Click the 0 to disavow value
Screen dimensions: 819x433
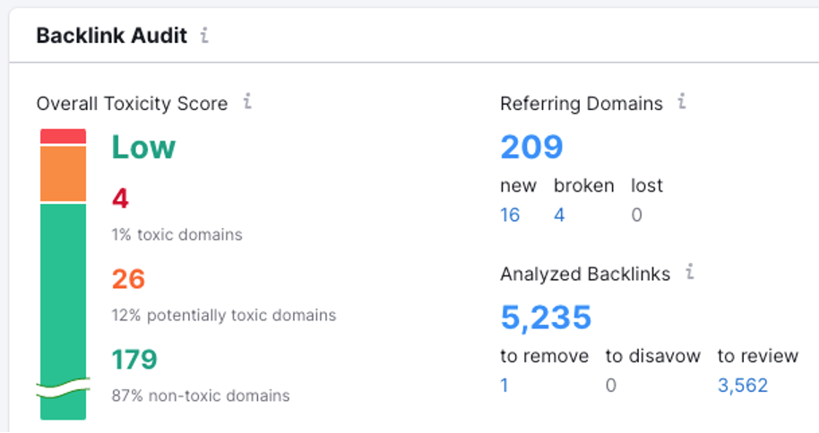pos(611,386)
